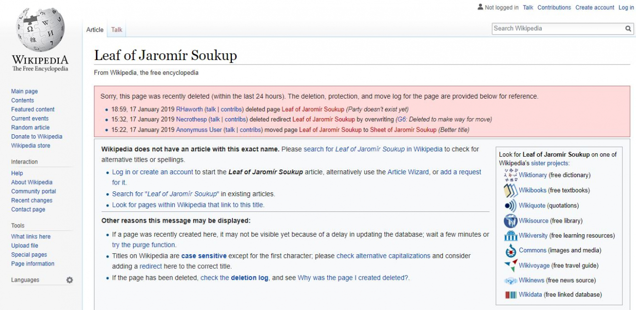Viewport: 636px width, 310px height.
Task: Open Contents in the sidebar
Action: coord(23,101)
